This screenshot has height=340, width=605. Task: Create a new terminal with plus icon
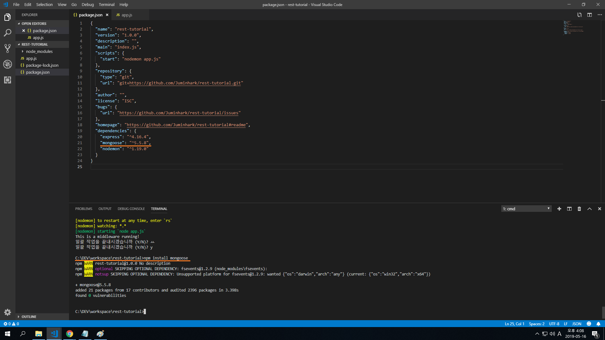[x=559, y=209]
